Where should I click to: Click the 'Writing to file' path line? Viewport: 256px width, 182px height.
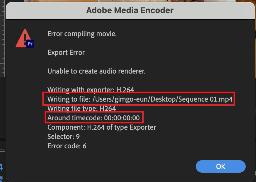pos(140,99)
